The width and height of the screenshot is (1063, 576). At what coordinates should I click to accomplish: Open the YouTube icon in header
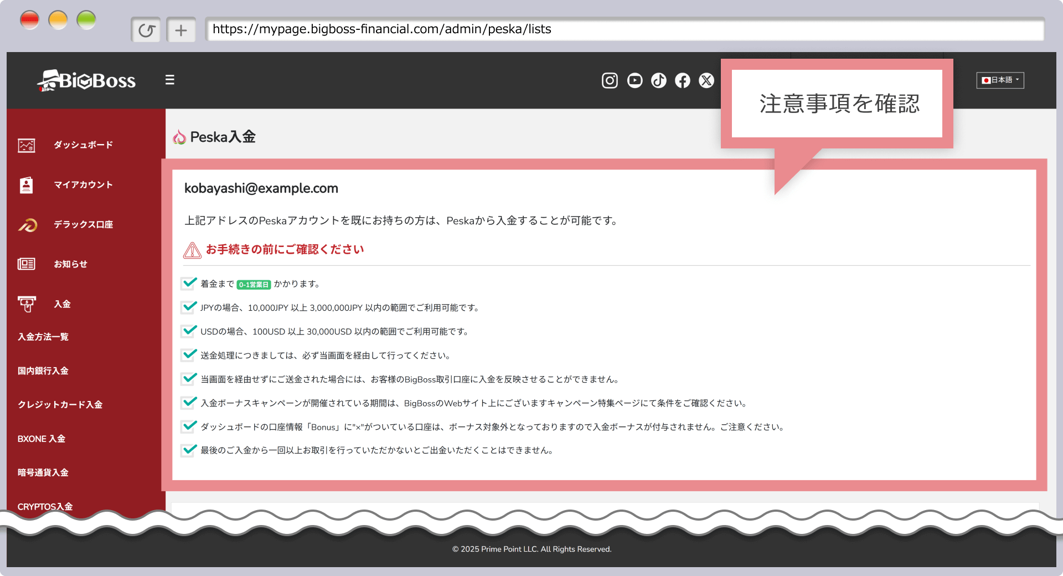point(634,81)
